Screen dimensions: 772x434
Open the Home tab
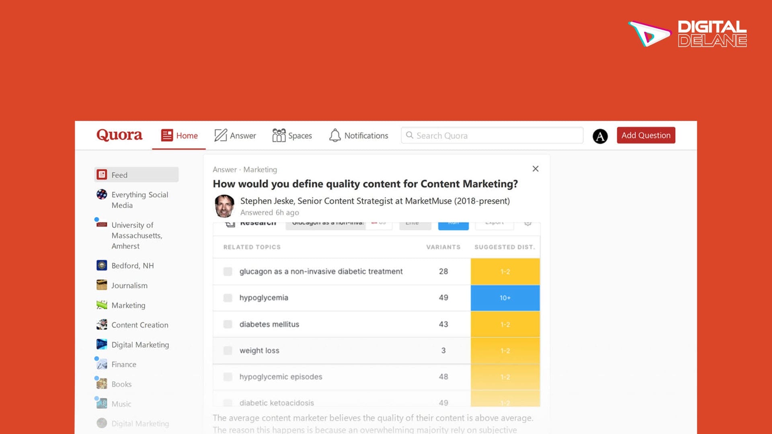[x=179, y=135]
